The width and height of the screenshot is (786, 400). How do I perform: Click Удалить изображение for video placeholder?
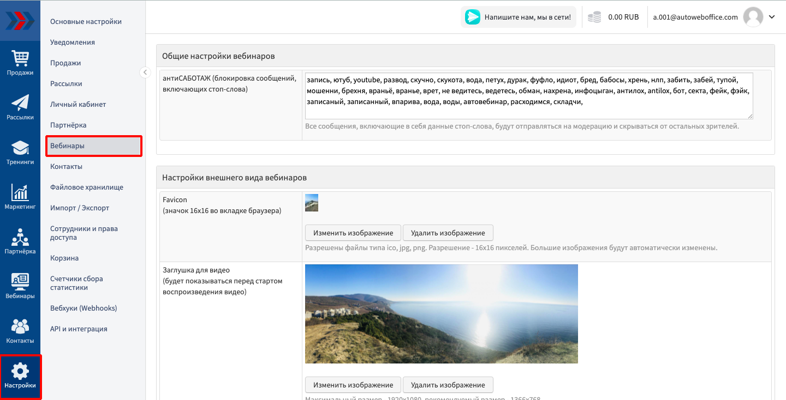pos(448,385)
